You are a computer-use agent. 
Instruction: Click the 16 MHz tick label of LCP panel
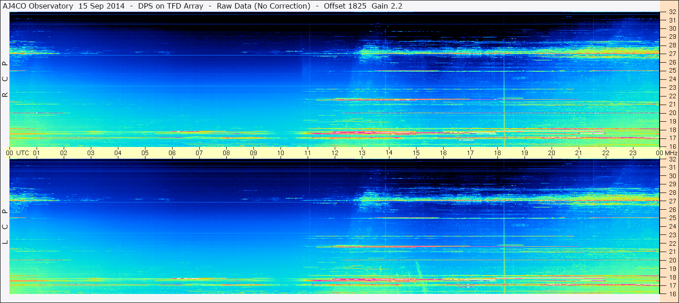pyautogui.click(x=672, y=294)
